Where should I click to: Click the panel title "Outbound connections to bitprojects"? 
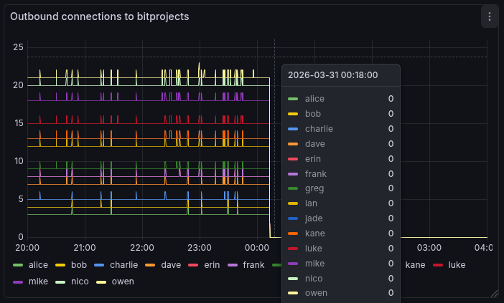100,16
